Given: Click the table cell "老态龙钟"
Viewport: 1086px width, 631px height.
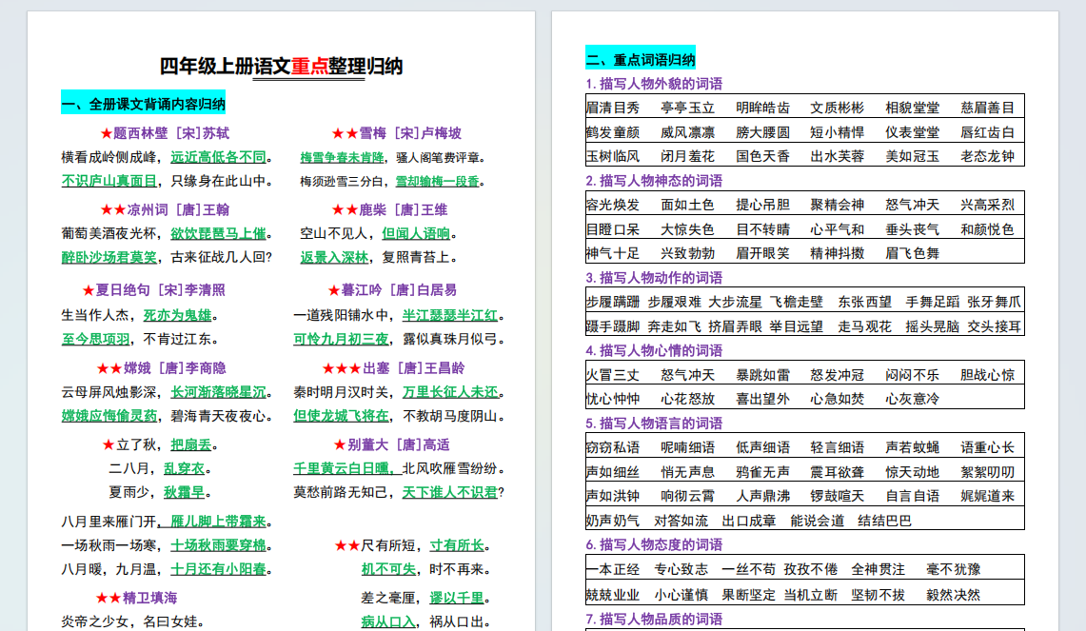Looking at the screenshot, I should point(988,156).
